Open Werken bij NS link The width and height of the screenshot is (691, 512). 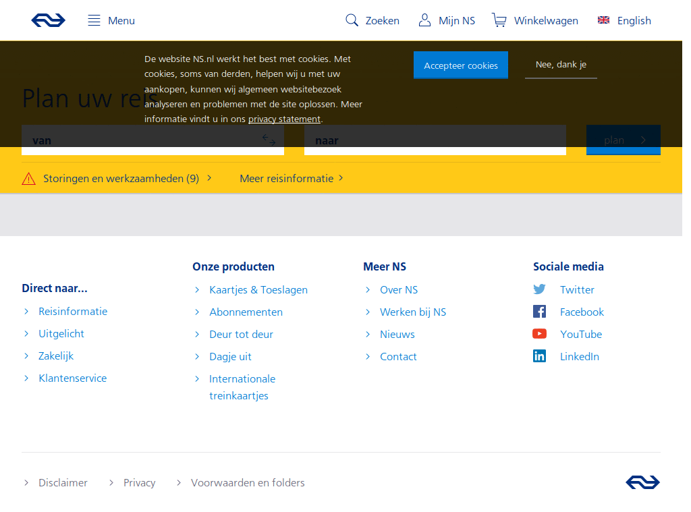(x=413, y=312)
